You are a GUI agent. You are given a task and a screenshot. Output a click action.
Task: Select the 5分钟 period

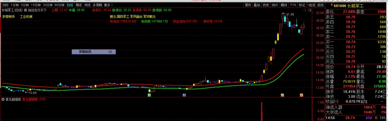click(x=25, y=5)
